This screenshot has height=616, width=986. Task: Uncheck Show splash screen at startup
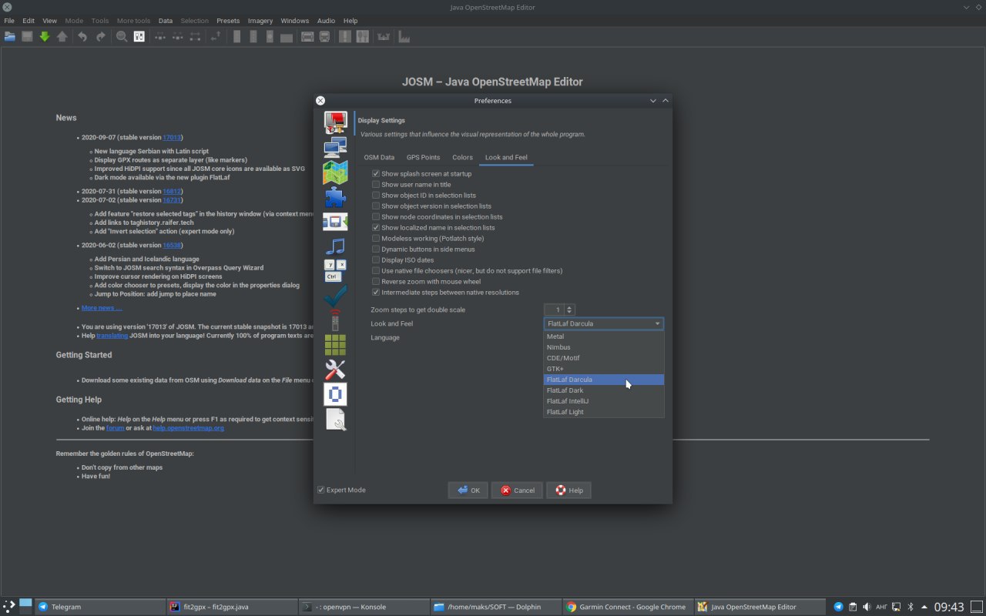[376, 174]
